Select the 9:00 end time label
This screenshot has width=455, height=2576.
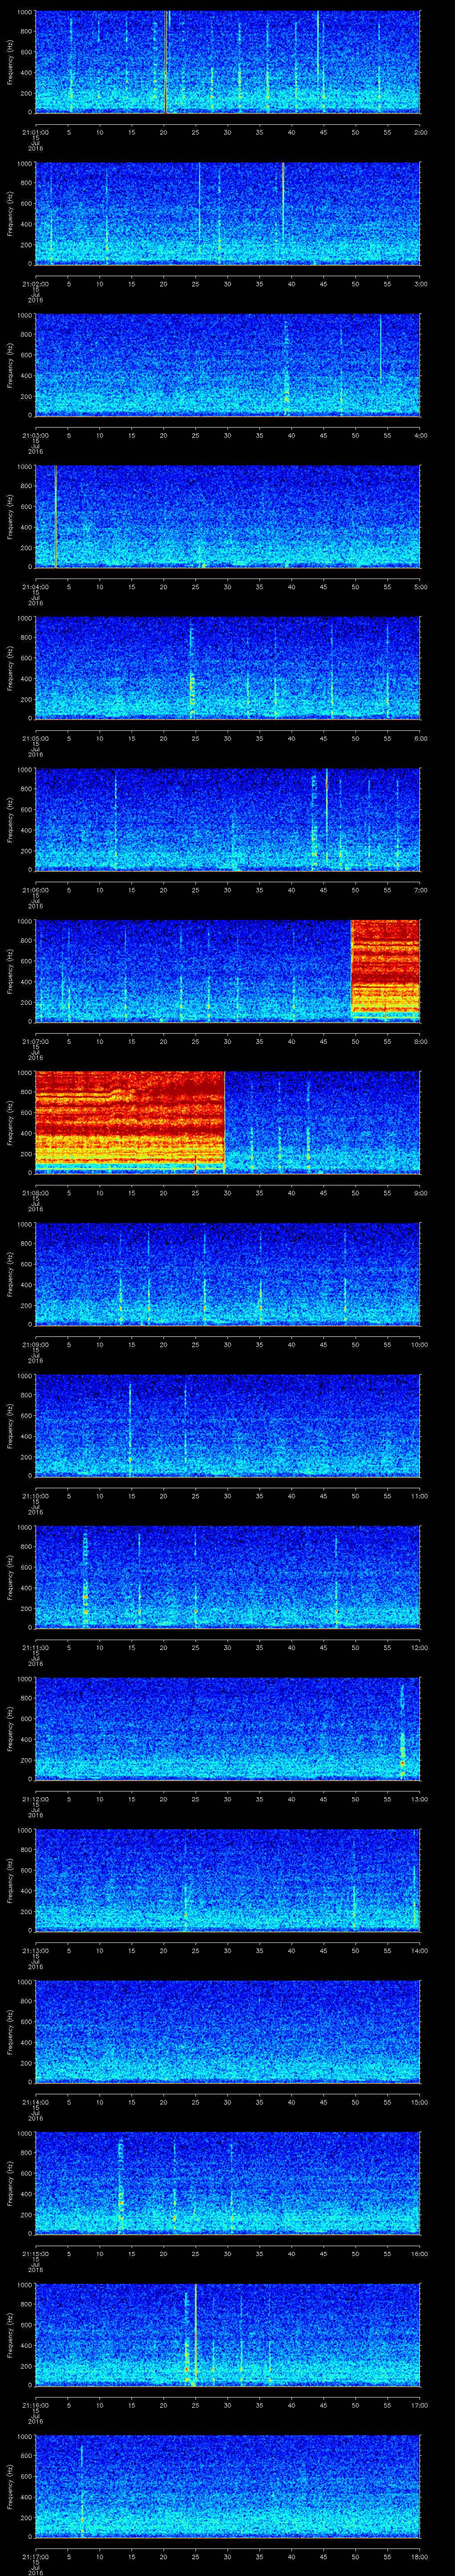[x=420, y=1193]
